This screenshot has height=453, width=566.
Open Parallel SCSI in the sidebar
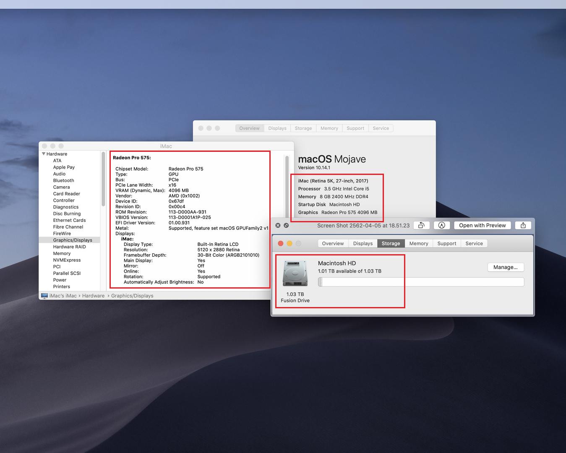click(67, 273)
